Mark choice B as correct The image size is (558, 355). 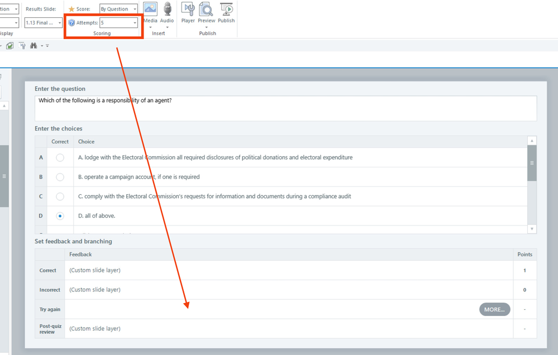(x=60, y=177)
